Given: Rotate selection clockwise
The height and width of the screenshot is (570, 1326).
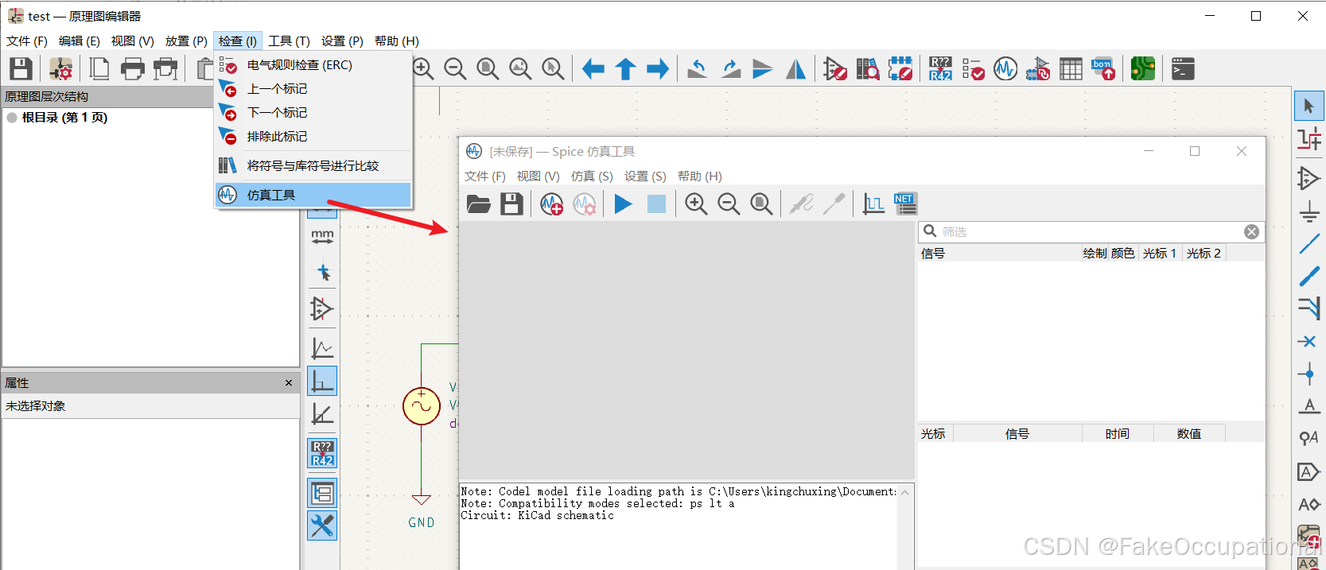Looking at the screenshot, I should tap(730, 69).
